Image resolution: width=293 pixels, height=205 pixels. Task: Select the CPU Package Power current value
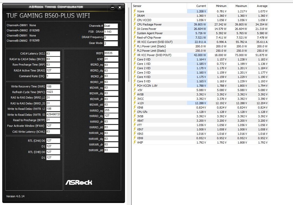click(200, 24)
